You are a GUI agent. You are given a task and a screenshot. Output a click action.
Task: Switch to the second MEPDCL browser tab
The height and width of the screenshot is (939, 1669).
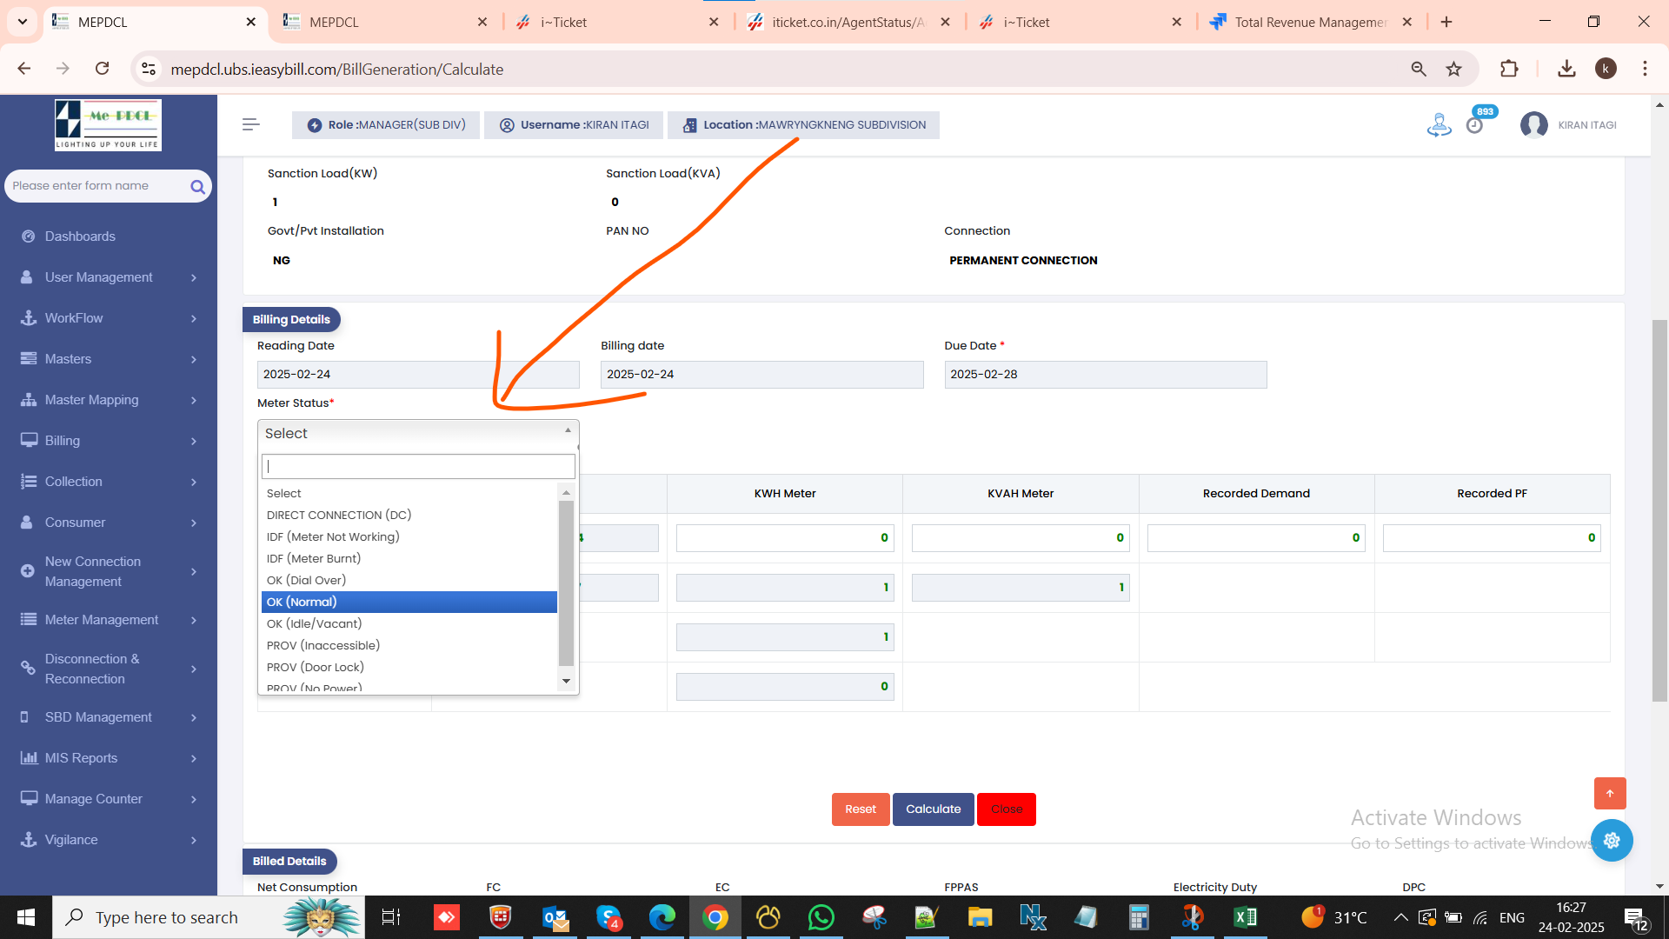tap(384, 22)
